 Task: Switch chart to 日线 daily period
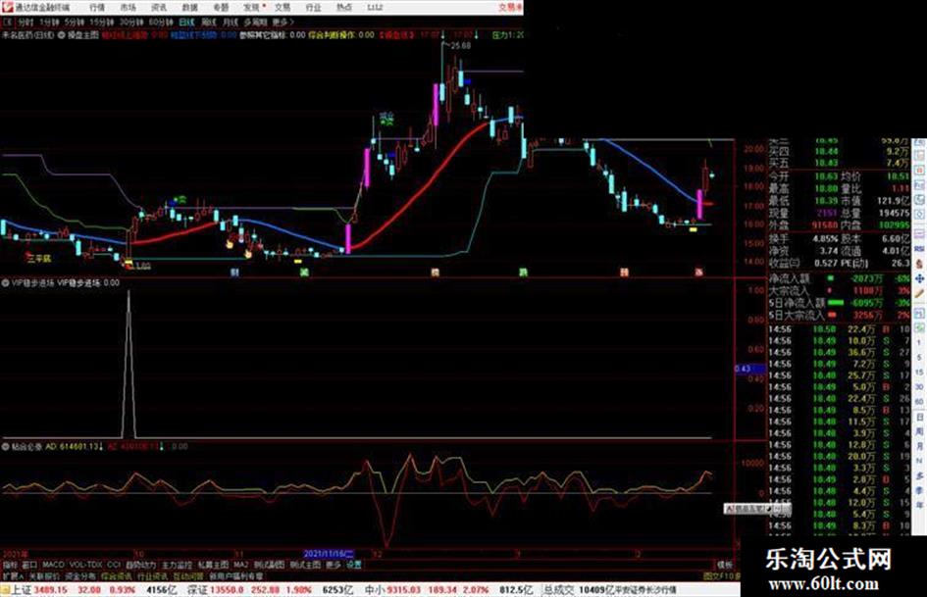(186, 22)
